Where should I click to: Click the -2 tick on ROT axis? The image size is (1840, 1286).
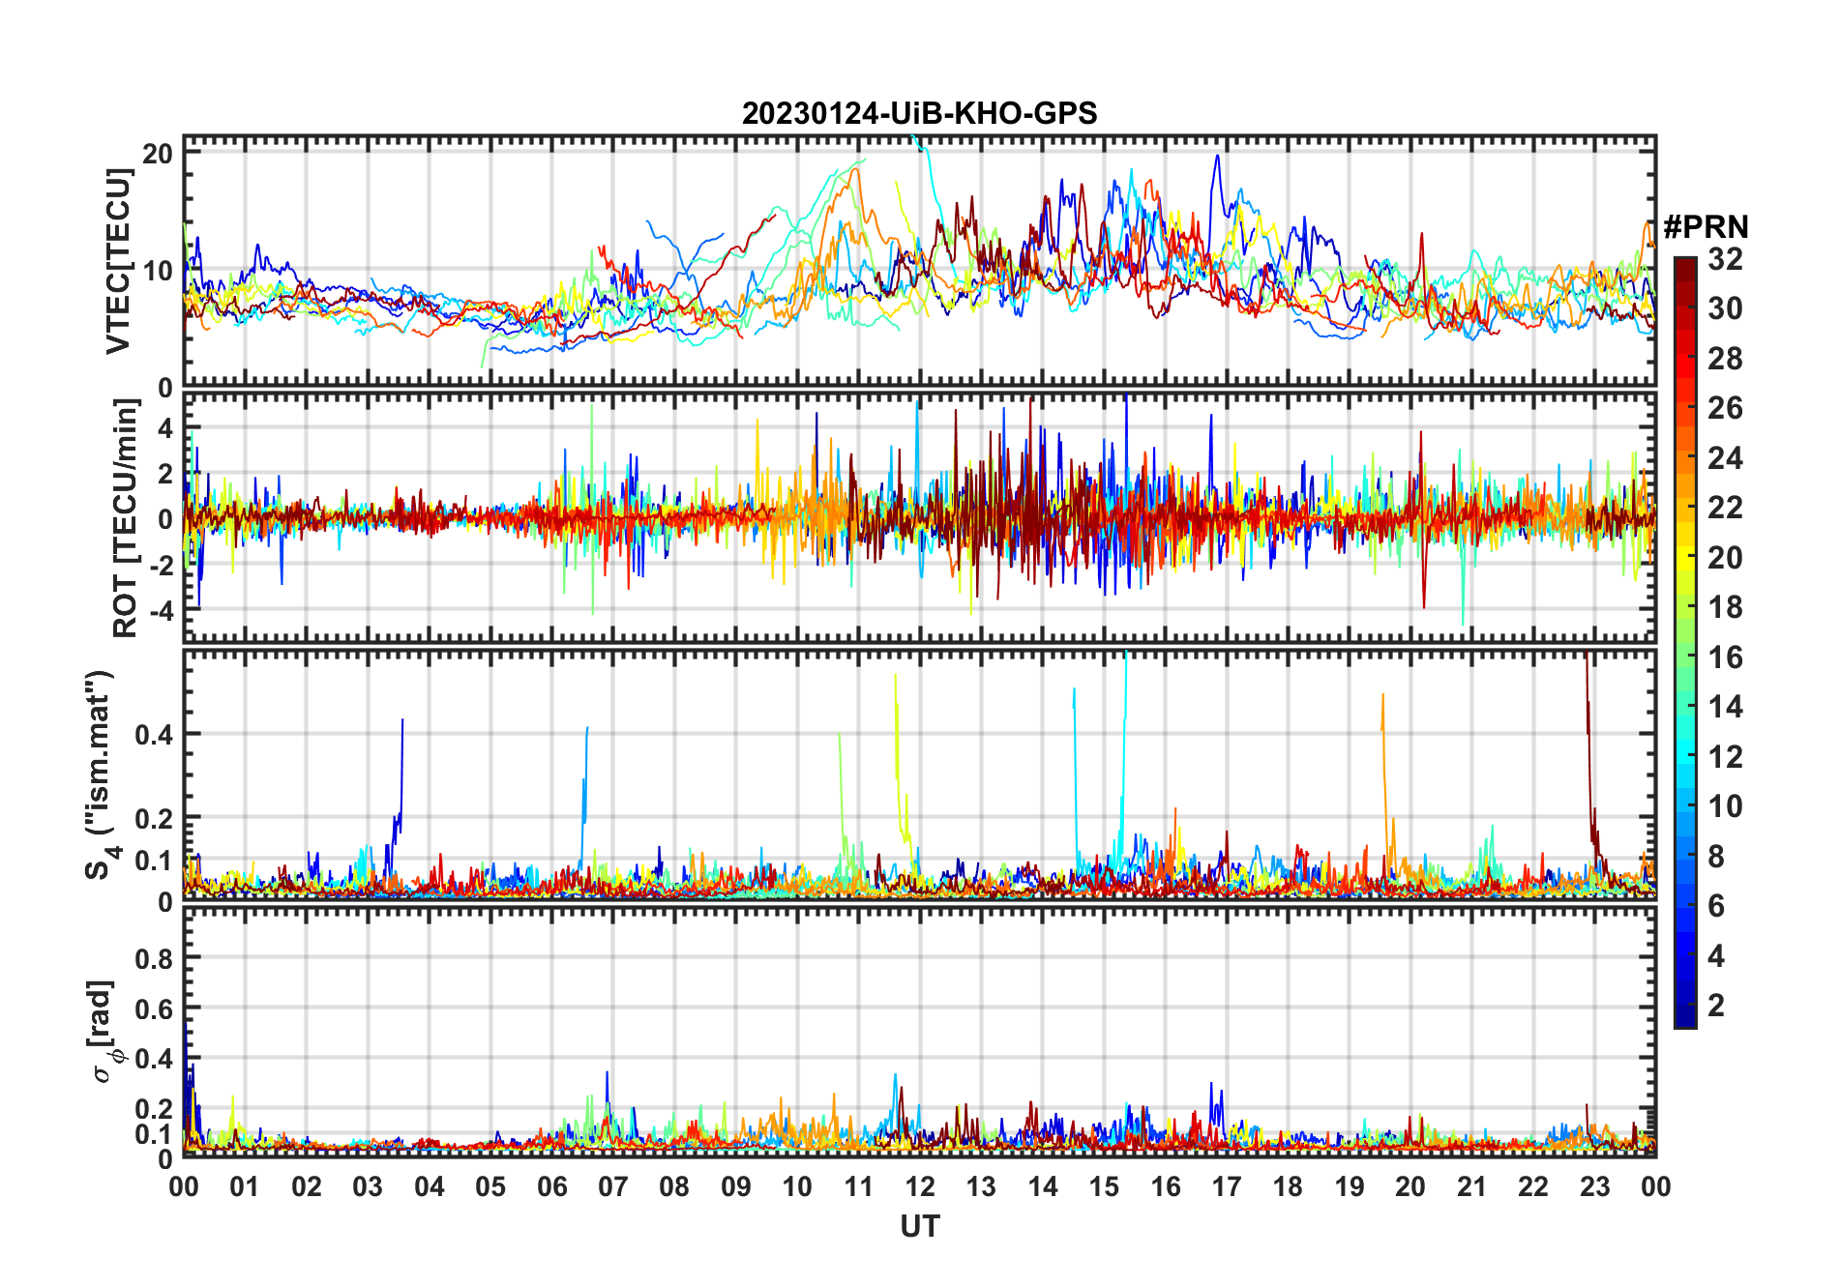(160, 565)
